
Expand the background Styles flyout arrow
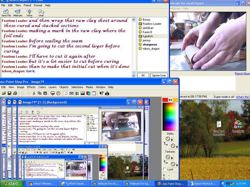[x=177, y=146]
